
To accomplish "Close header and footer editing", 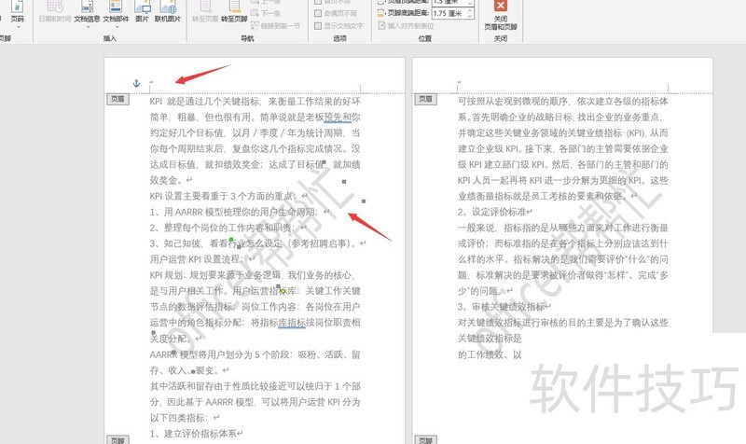I will (501, 14).
